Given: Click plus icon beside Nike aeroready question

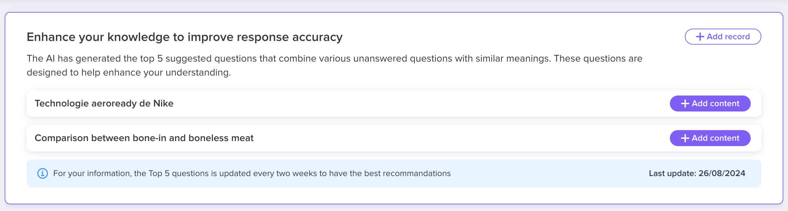Looking at the screenshot, I should click(x=685, y=104).
